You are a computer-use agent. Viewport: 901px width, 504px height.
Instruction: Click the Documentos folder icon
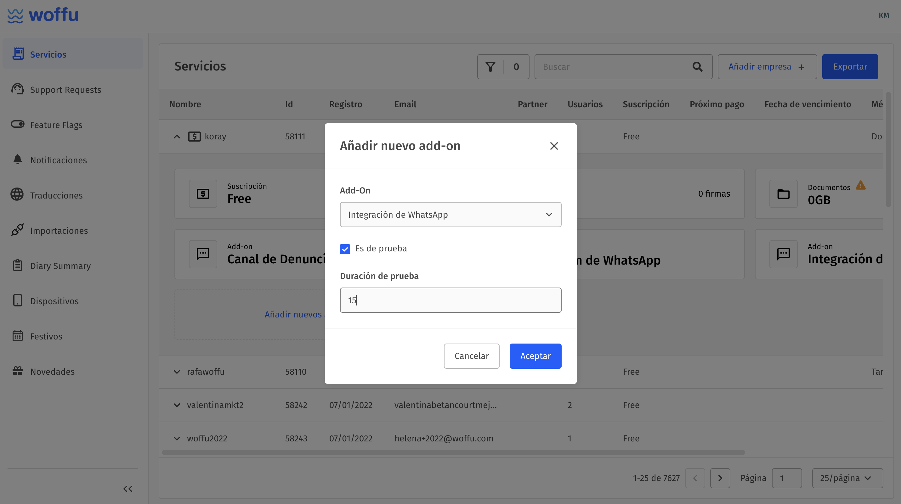pyautogui.click(x=783, y=193)
